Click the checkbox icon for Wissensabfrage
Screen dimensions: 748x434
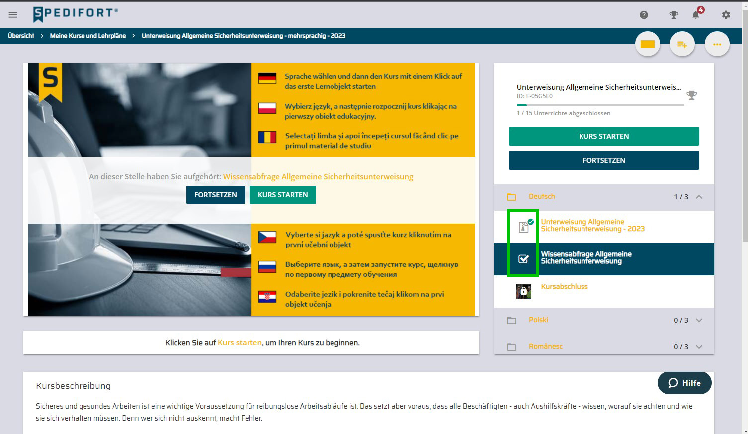[x=523, y=259]
